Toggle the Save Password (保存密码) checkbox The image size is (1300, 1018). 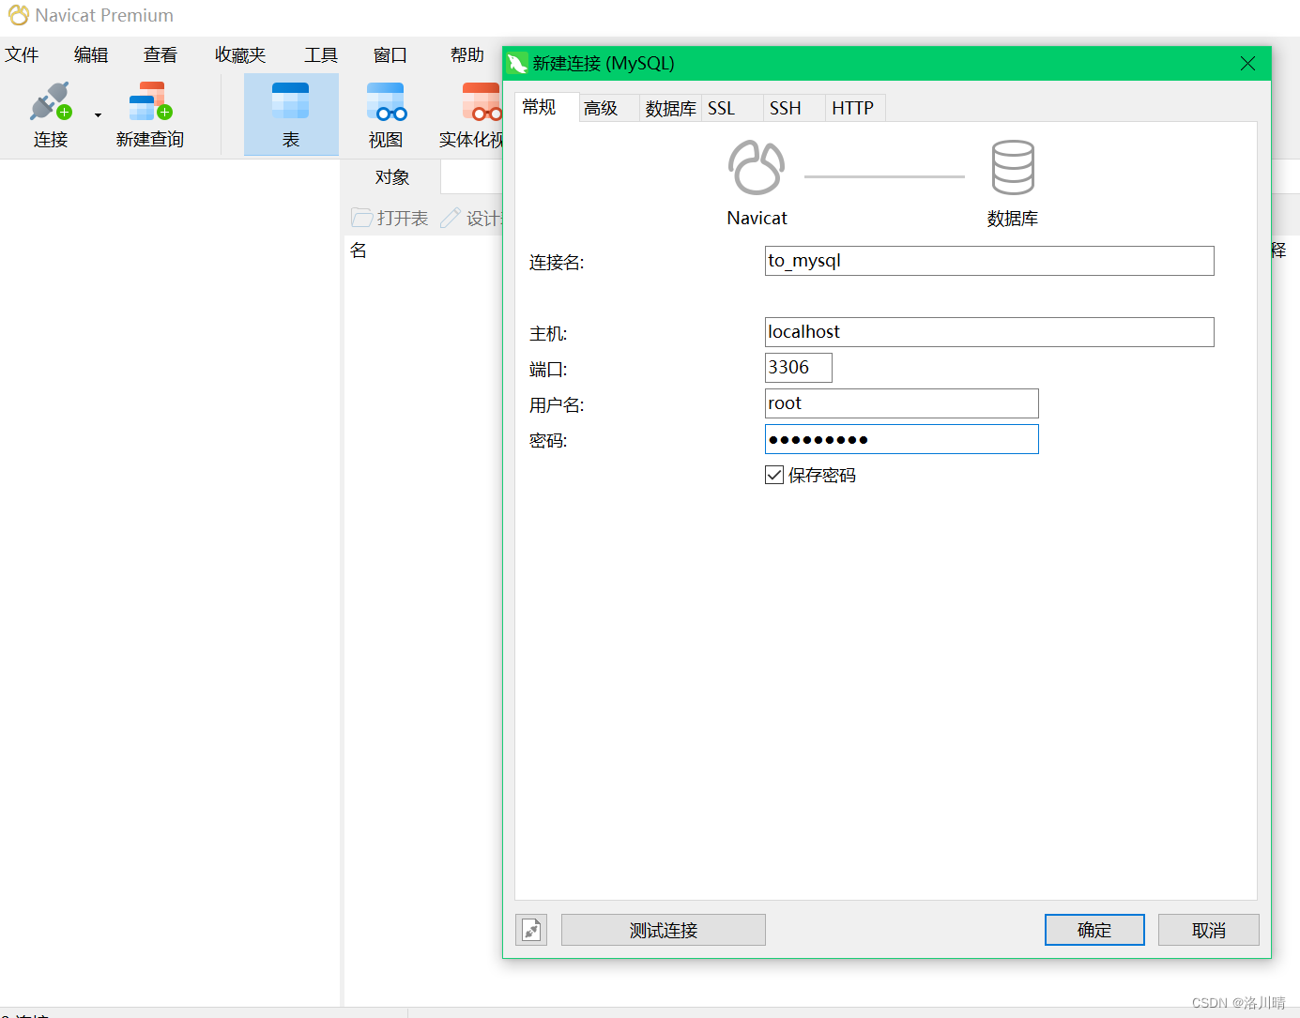(x=774, y=475)
